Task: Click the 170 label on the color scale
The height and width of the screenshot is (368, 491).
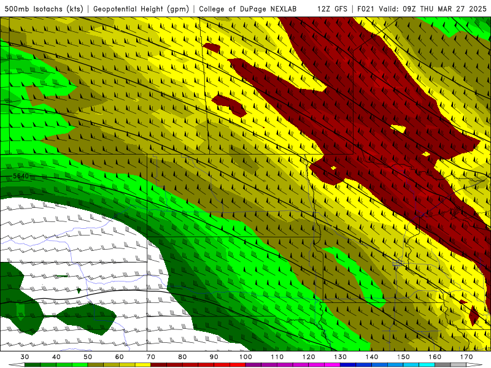Action: click(x=466, y=357)
